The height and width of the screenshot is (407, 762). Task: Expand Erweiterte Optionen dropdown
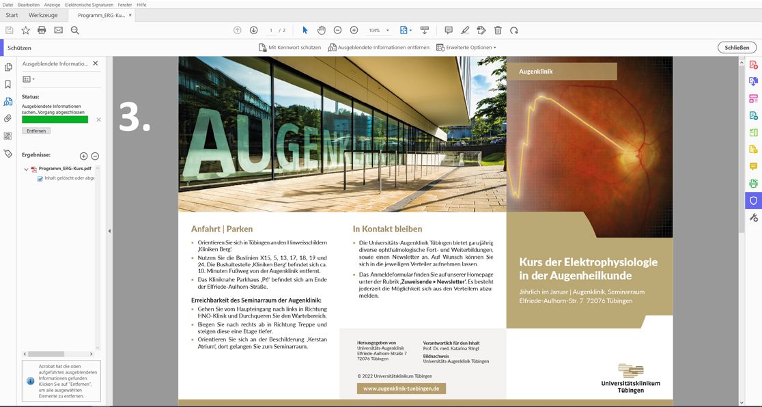pos(466,48)
